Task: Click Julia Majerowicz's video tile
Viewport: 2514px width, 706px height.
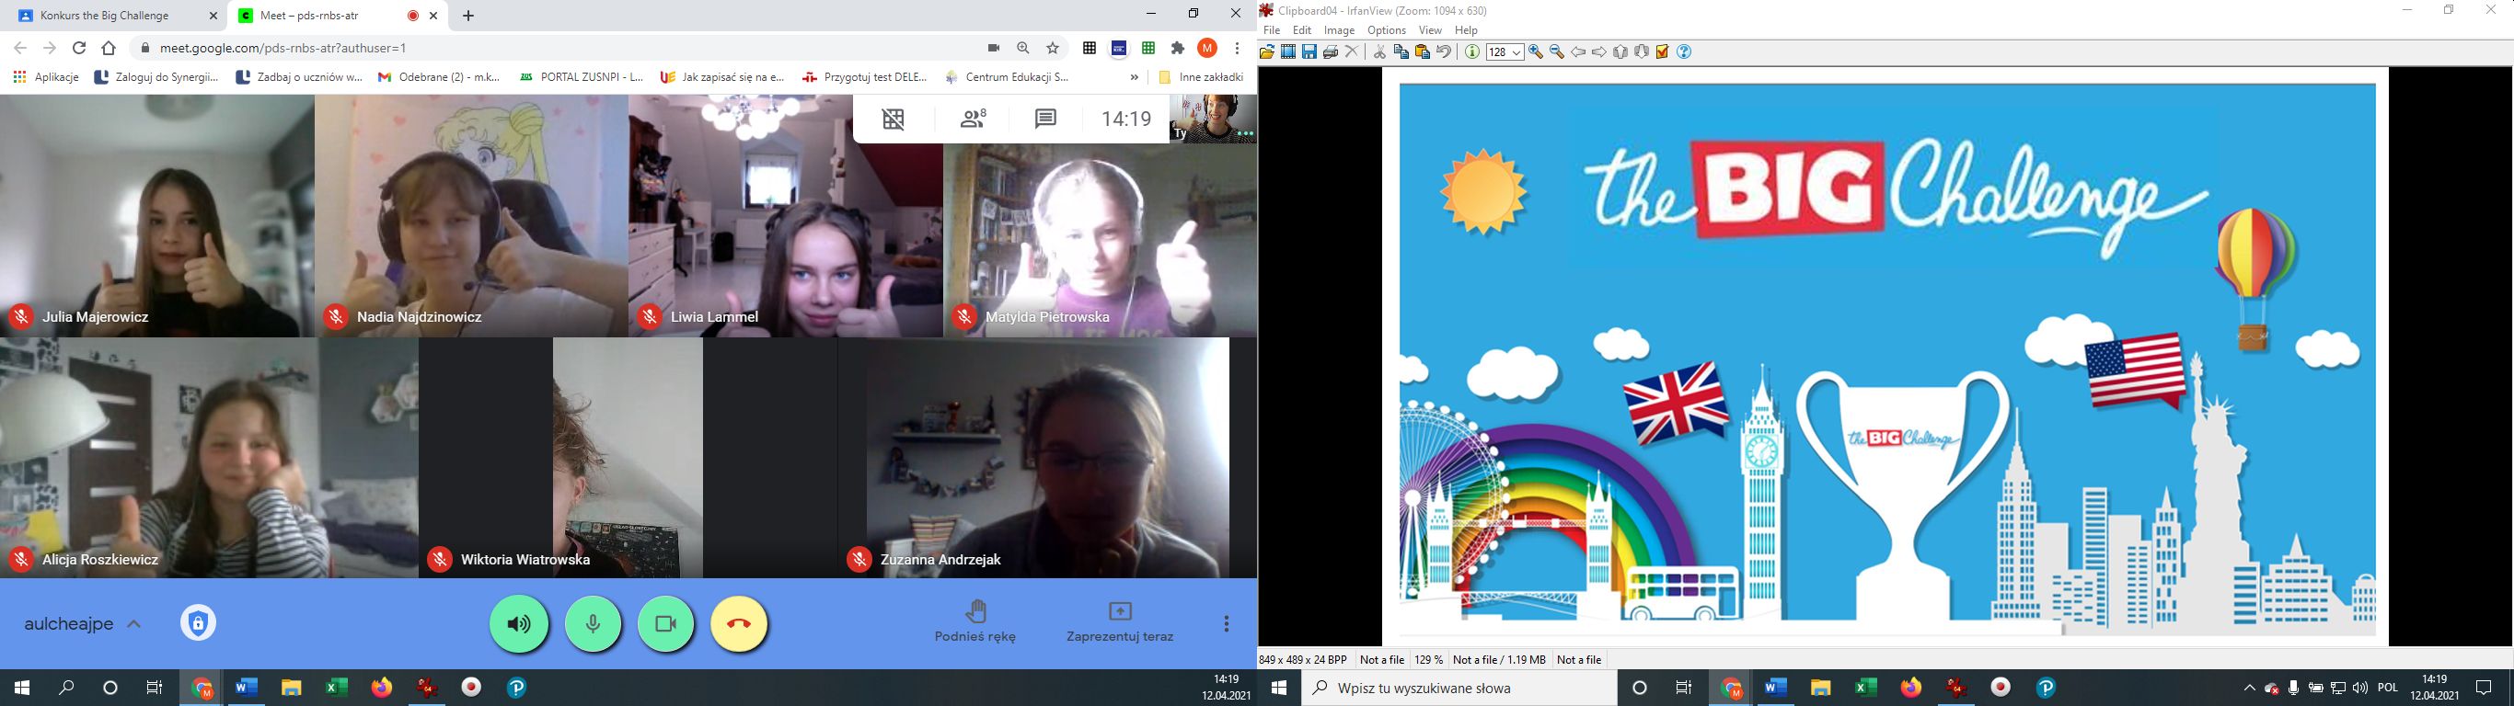Action: [x=157, y=215]
